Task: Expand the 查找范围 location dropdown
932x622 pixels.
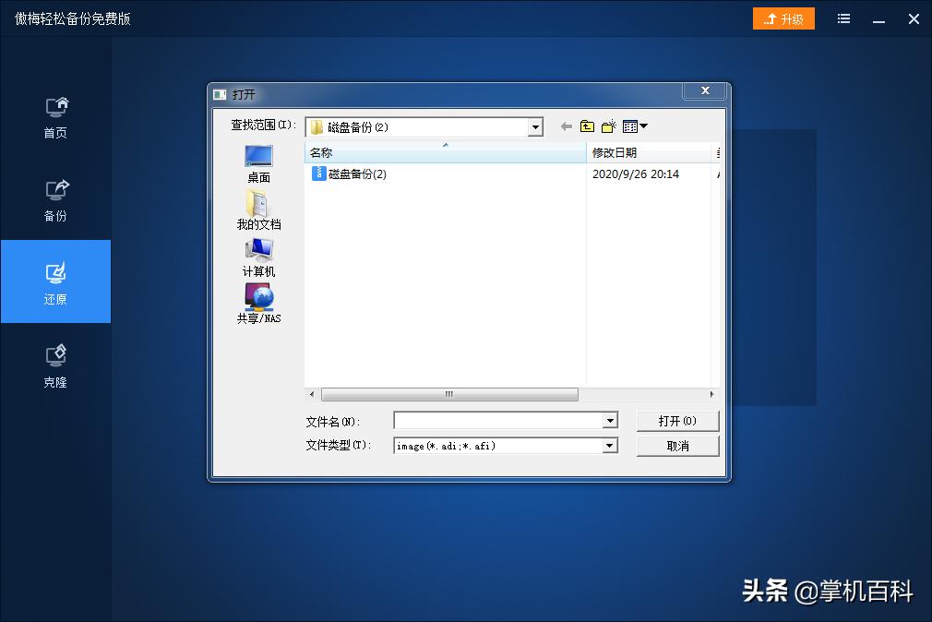Action: (535, 126)
